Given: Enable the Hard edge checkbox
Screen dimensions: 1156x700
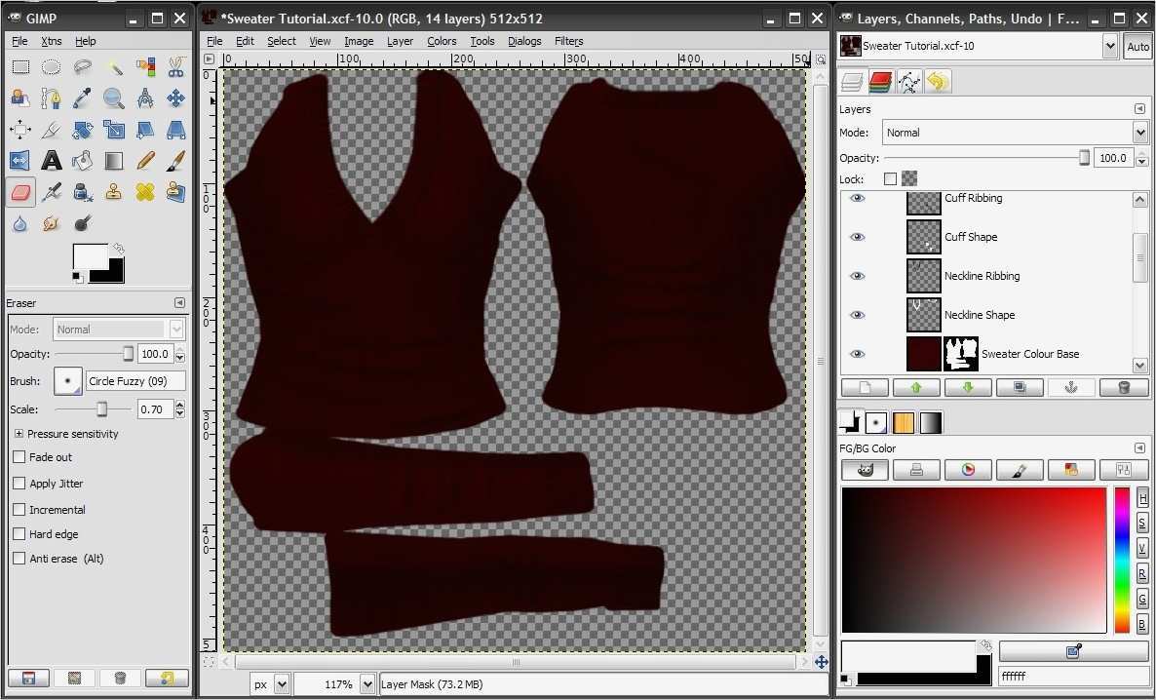Looking at the screenshot, I should point(19,534).
